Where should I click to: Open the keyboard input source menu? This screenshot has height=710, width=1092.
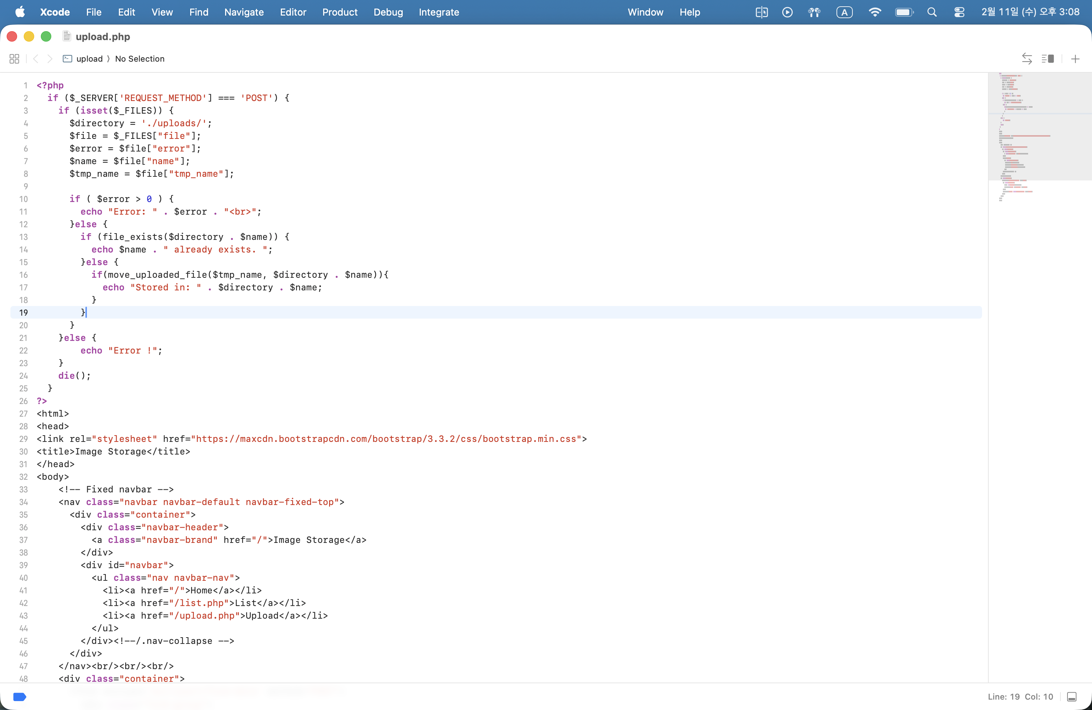click(844, 12)
